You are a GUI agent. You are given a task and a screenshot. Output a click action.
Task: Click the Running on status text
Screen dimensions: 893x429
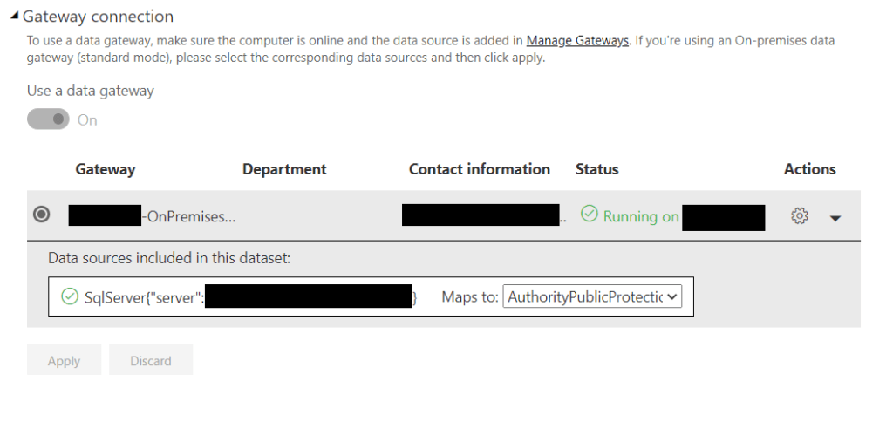641,216
